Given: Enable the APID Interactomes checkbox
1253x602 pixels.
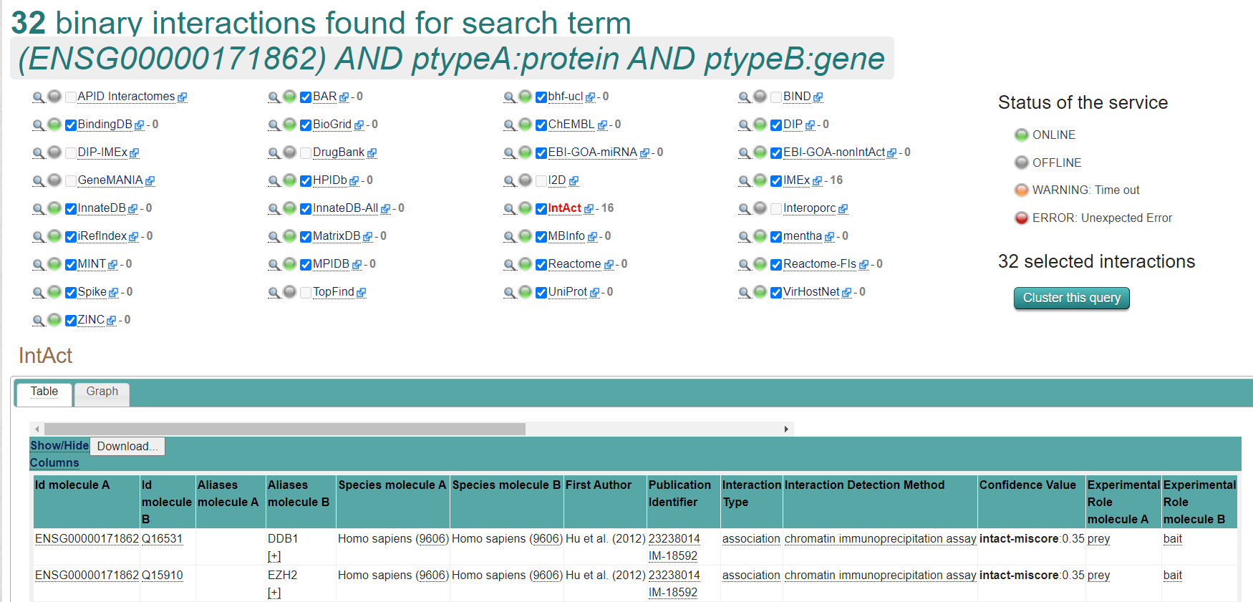Looking at the screenshot, I should tap(71, 97).
